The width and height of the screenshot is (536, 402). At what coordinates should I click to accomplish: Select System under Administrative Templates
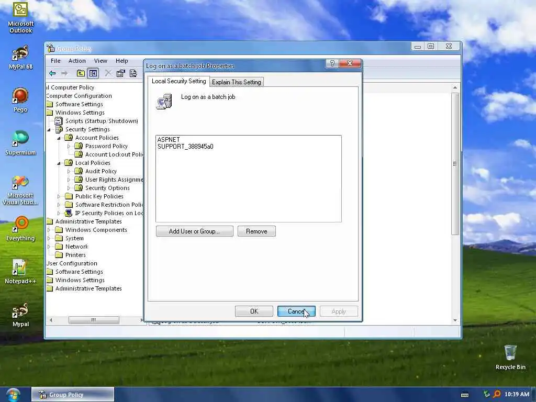pos(74,238)
